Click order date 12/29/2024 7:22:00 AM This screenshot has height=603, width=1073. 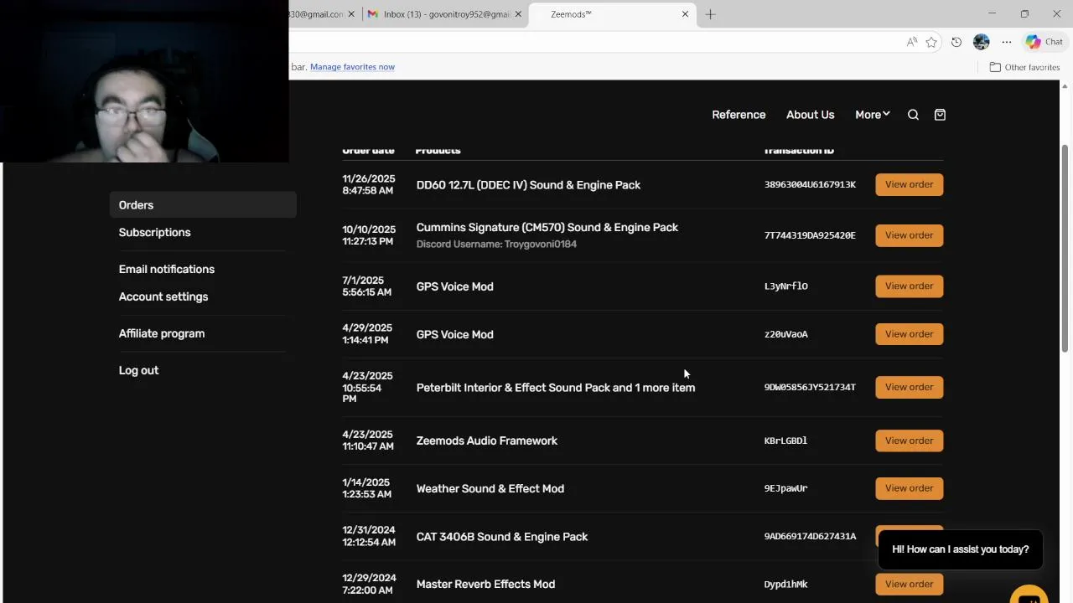pos(369,585)
